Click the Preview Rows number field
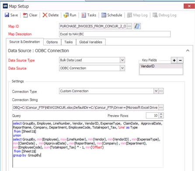The image size is (195, 171). coord(153,115)
